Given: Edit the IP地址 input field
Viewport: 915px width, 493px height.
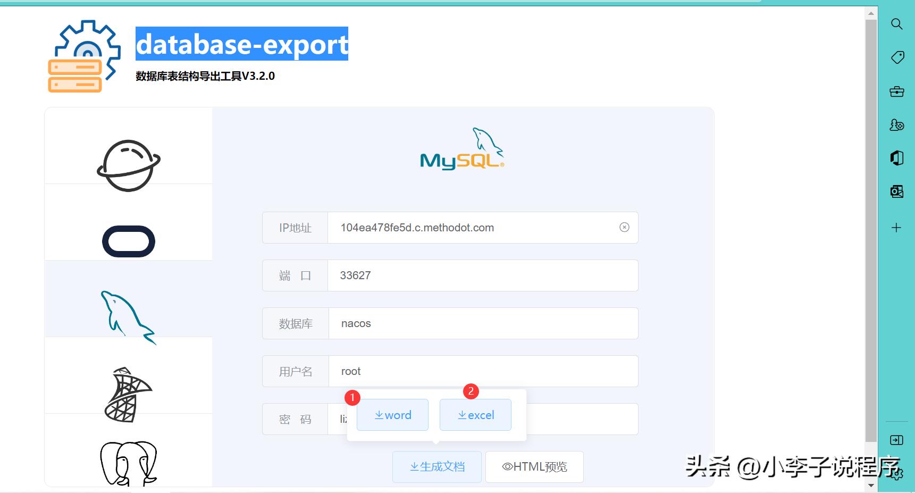Looking at the screenshot, I should point(483,228).
